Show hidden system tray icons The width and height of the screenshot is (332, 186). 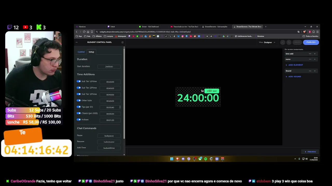pyautogui.click(x=295, y=159)
